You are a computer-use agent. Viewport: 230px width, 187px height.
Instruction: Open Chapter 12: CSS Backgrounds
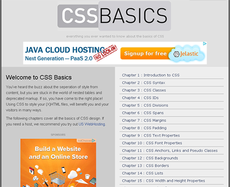click(x=150, y=158)
